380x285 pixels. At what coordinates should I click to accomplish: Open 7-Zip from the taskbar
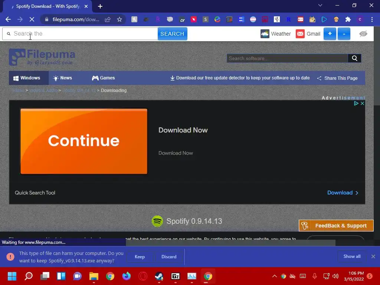[175, 276]
